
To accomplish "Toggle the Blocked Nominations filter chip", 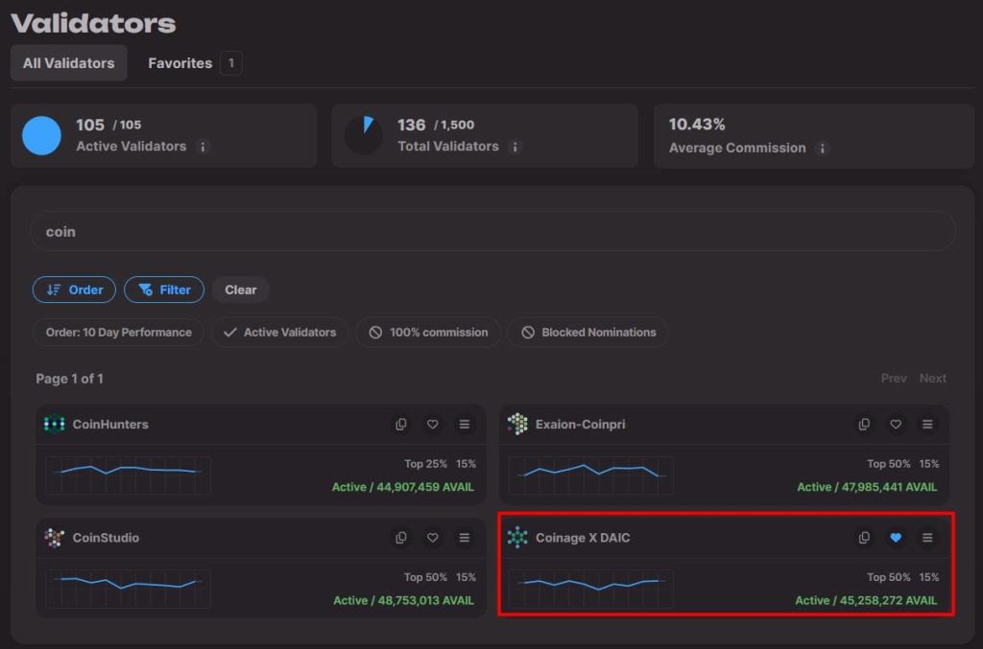I will (588, 333).
